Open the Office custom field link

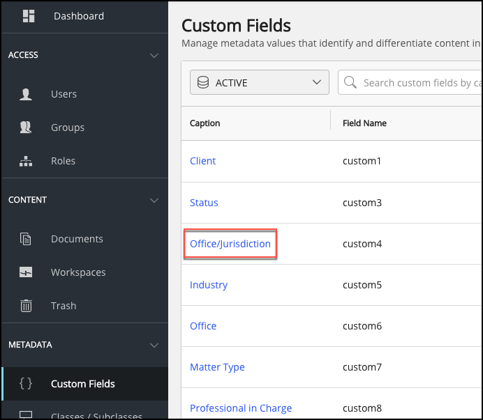pos(203,326)
